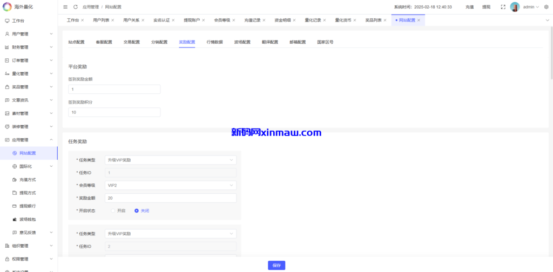Open the 会员等级 VIP2 dropdown

tap(170, 185)
